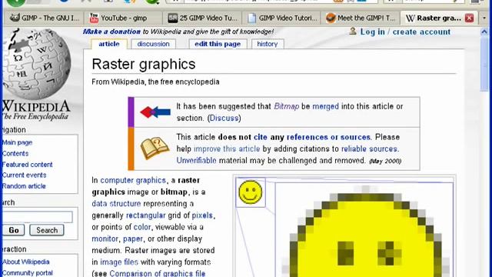
Task: Close the Raster graphics browser tab
Action: (469, 18)
